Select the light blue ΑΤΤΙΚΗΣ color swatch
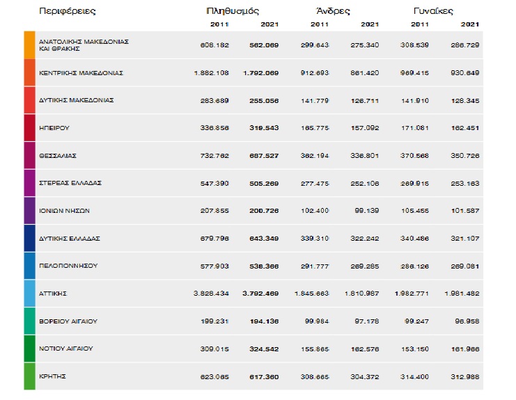The height and width of the screenshot is (400, 516). (x=29, y=294)
